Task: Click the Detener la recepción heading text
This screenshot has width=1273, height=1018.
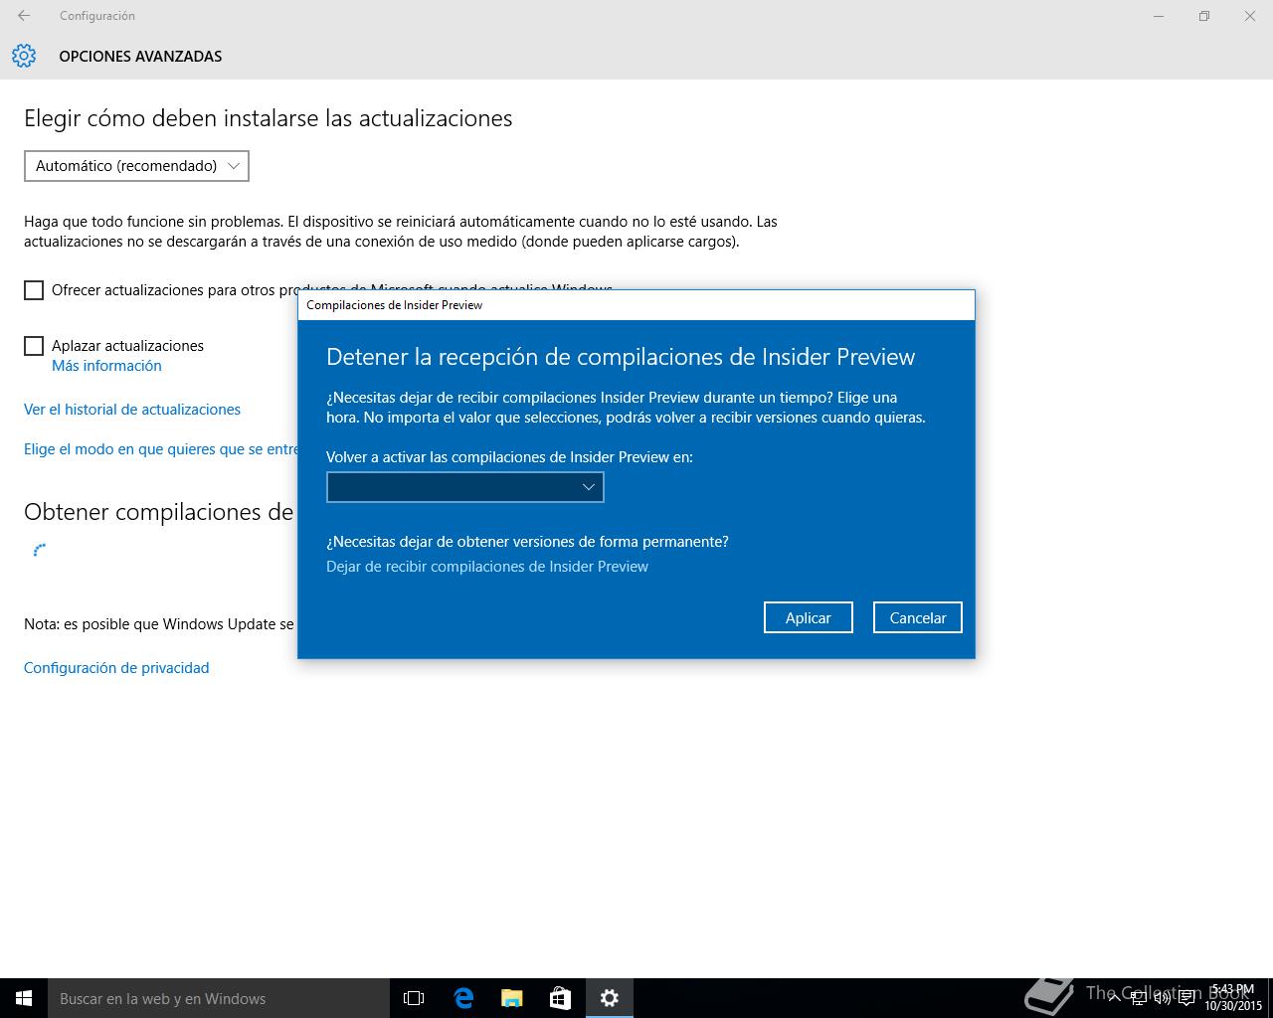Action: pyautogui.click(x=621, y=357)
